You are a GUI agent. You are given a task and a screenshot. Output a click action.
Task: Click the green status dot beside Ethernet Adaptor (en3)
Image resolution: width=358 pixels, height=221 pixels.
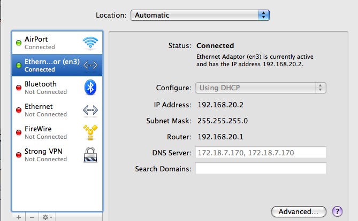point(19,65)
